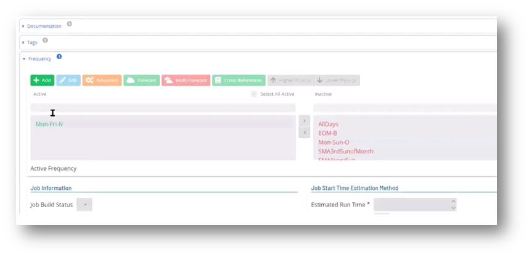Move frequency to Active with left arrow

(305, 133)
